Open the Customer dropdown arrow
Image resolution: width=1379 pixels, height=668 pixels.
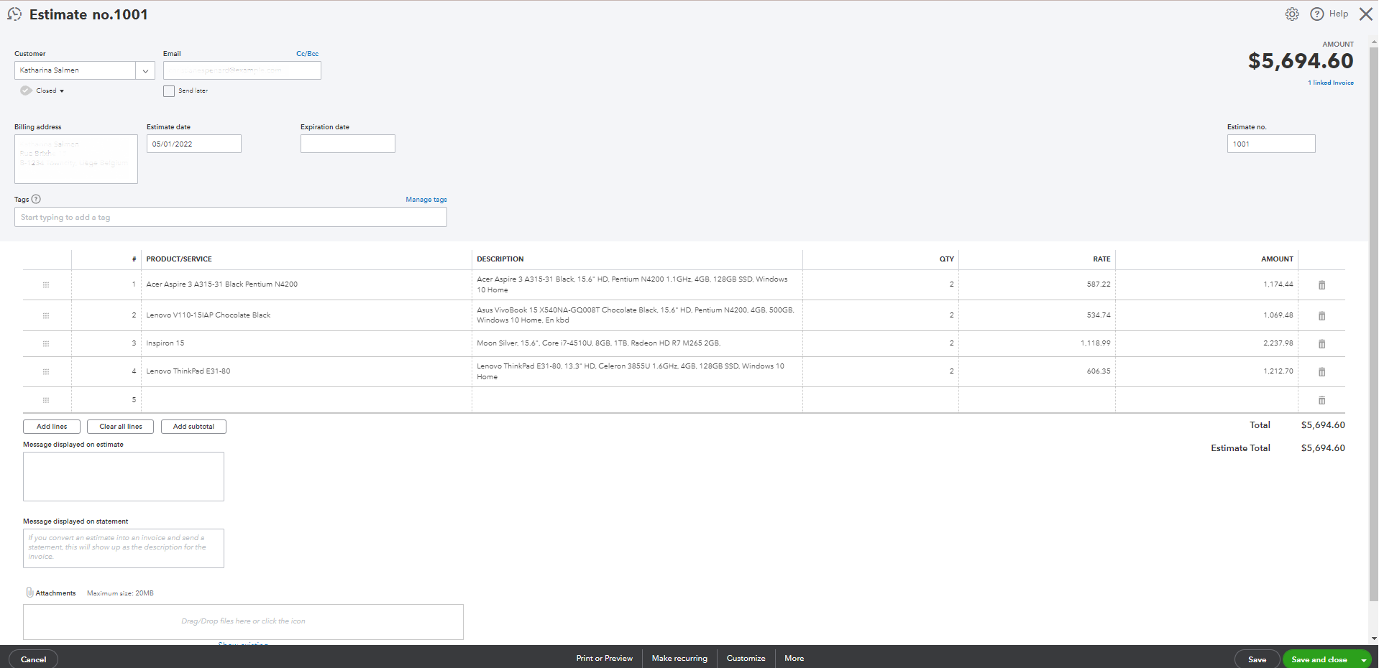145,70
